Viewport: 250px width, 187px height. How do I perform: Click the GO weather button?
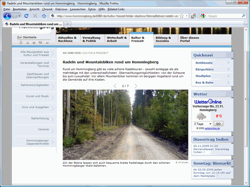pos(218,124)
